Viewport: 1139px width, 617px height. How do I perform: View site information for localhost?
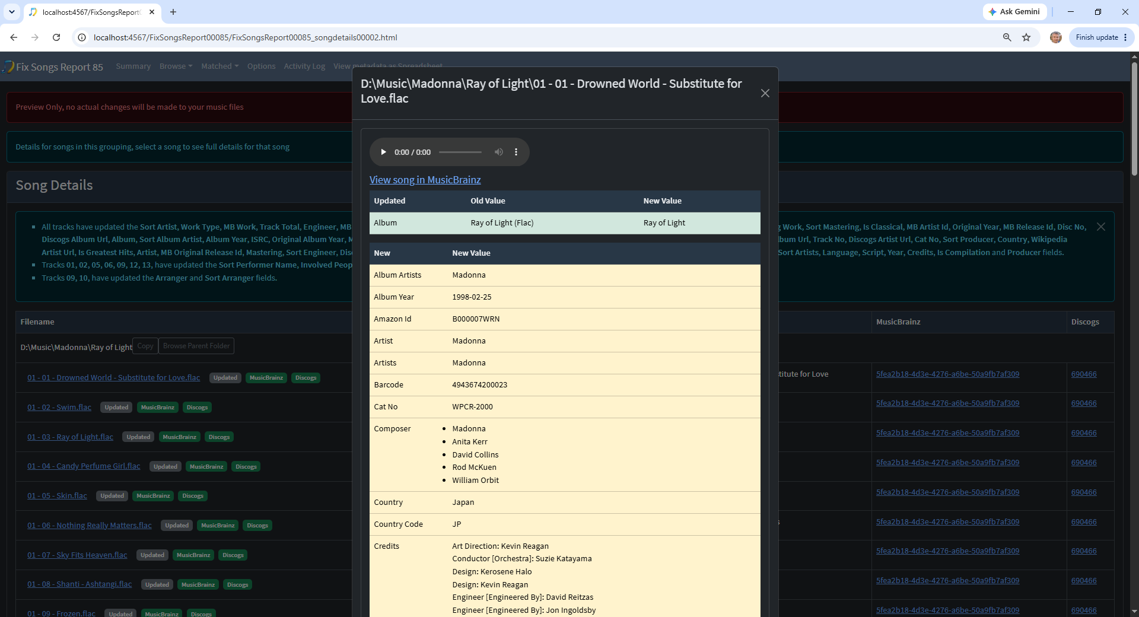point(82,37)
